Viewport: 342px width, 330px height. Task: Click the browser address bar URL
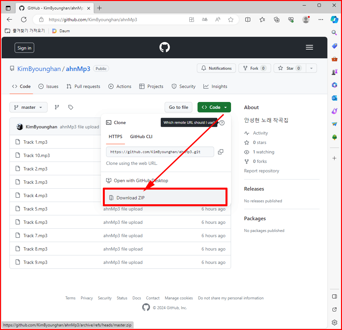(93, 20)
